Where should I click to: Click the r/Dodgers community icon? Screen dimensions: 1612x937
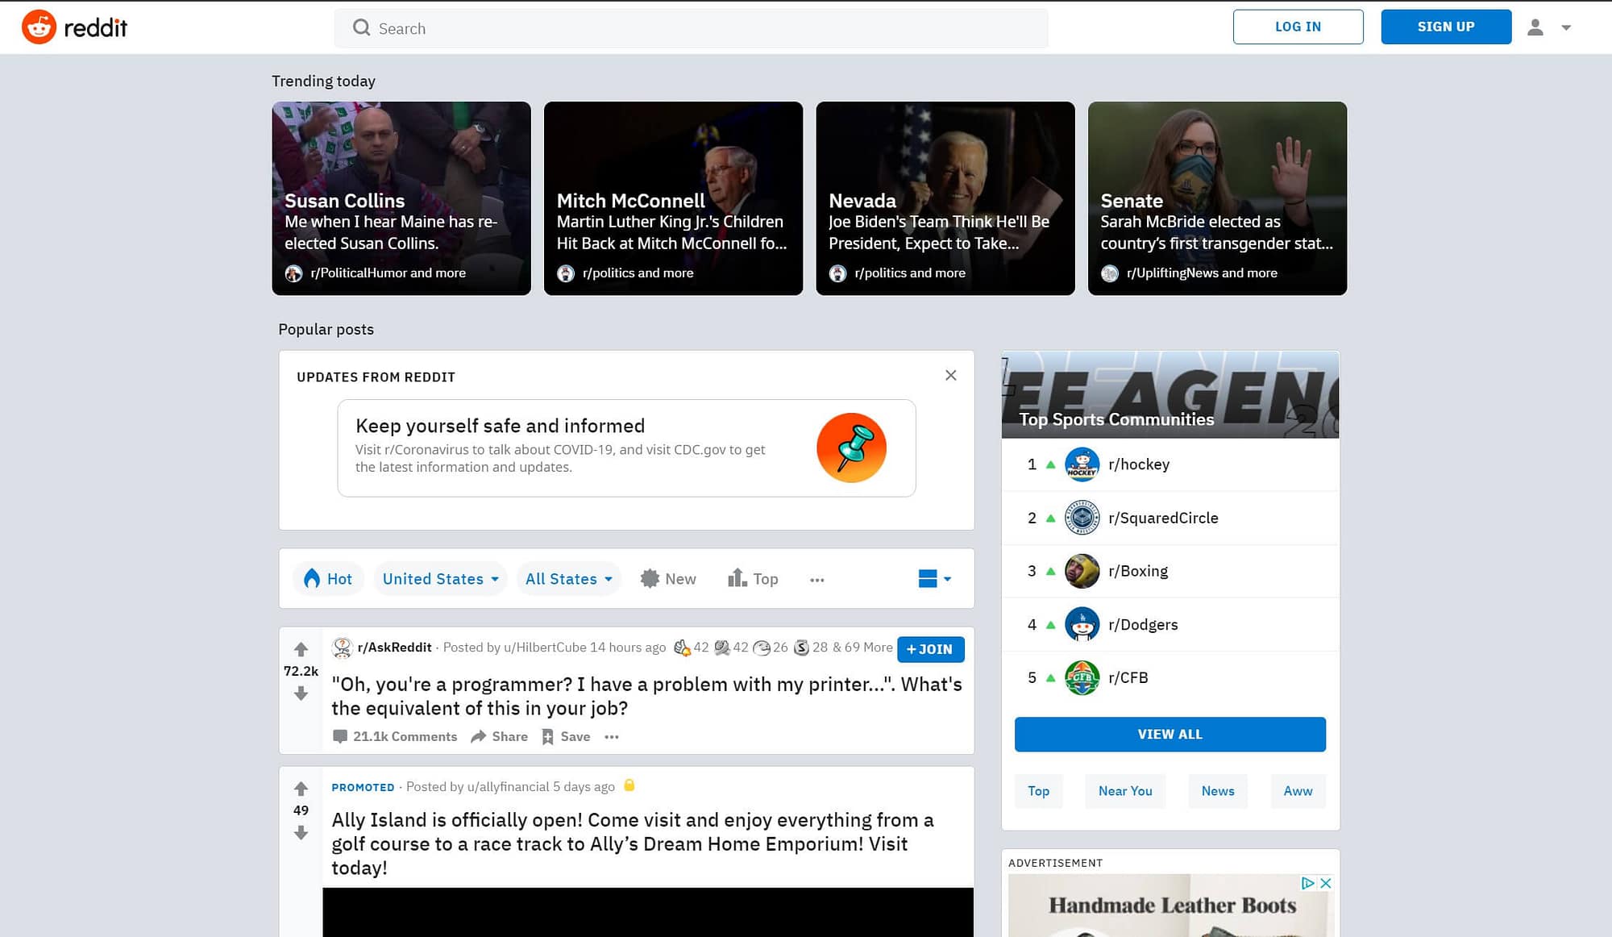(x=1082, y=625)
